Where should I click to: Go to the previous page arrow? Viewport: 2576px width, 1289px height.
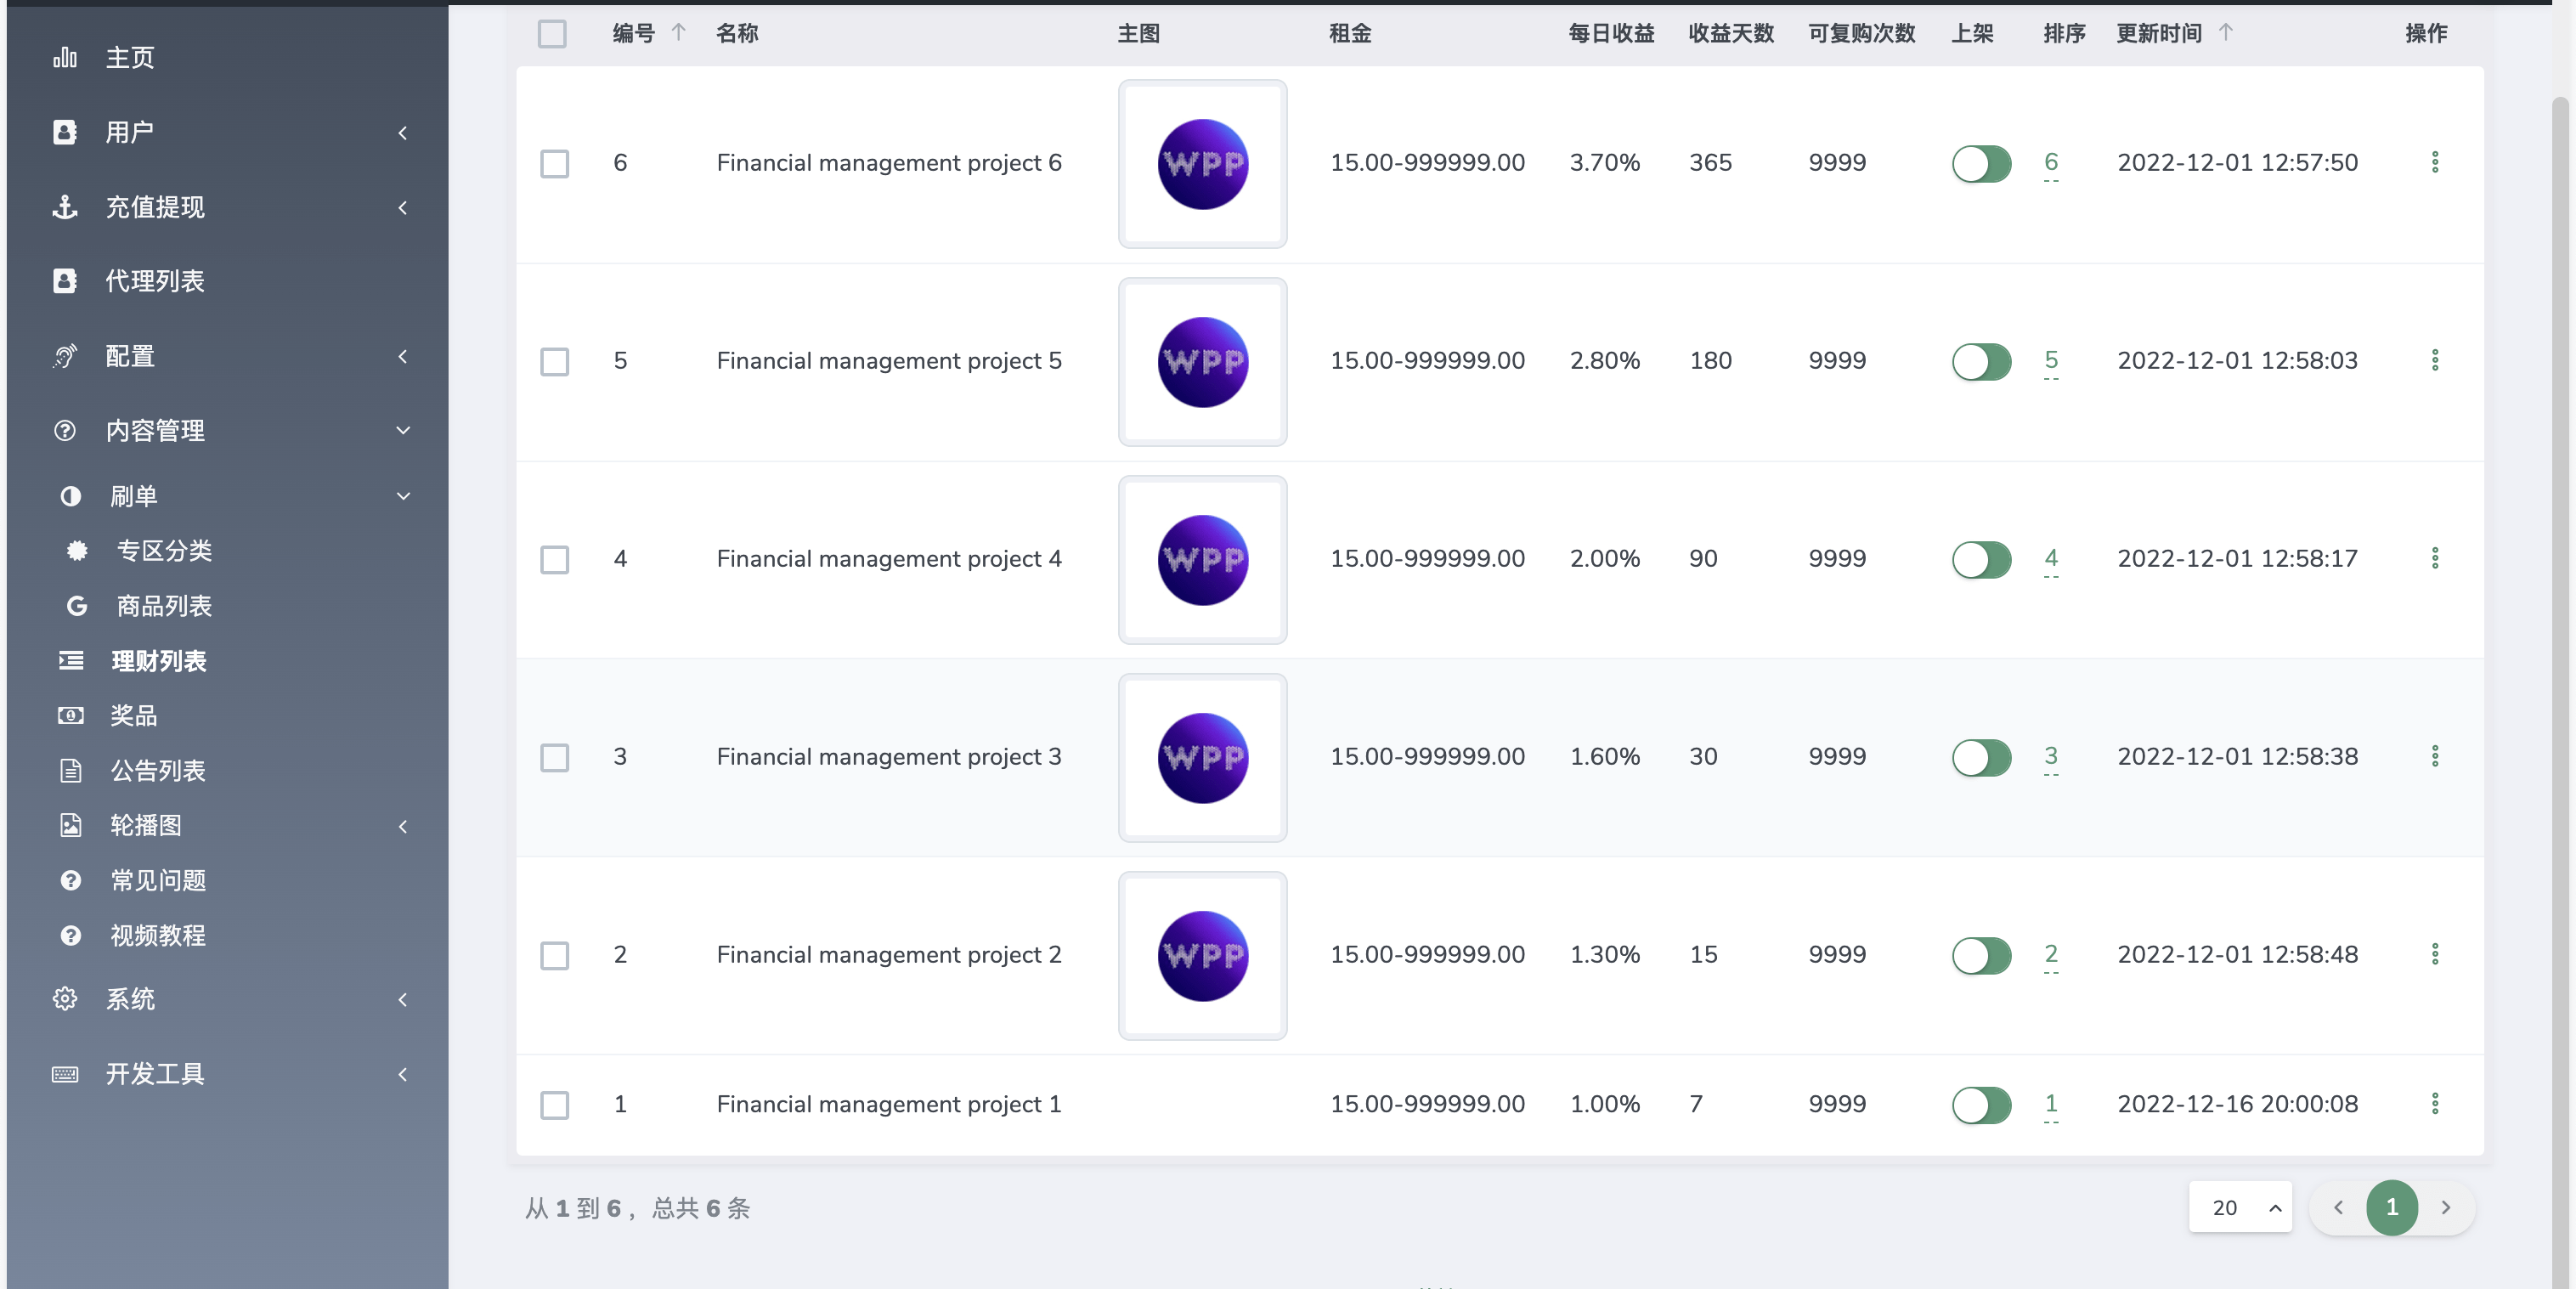tap(2338, 1207)
